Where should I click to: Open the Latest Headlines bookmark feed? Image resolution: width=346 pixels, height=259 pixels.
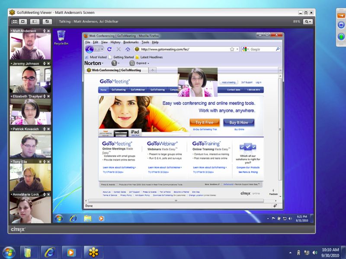149,57
